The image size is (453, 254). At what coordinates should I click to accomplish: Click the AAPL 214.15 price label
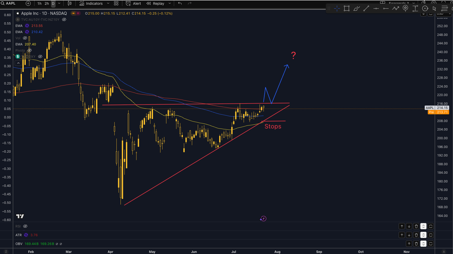click(x=437, y=108)
